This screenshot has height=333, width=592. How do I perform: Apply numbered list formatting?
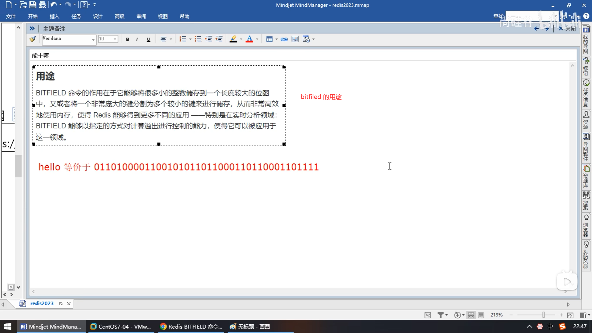coord(183,39)
